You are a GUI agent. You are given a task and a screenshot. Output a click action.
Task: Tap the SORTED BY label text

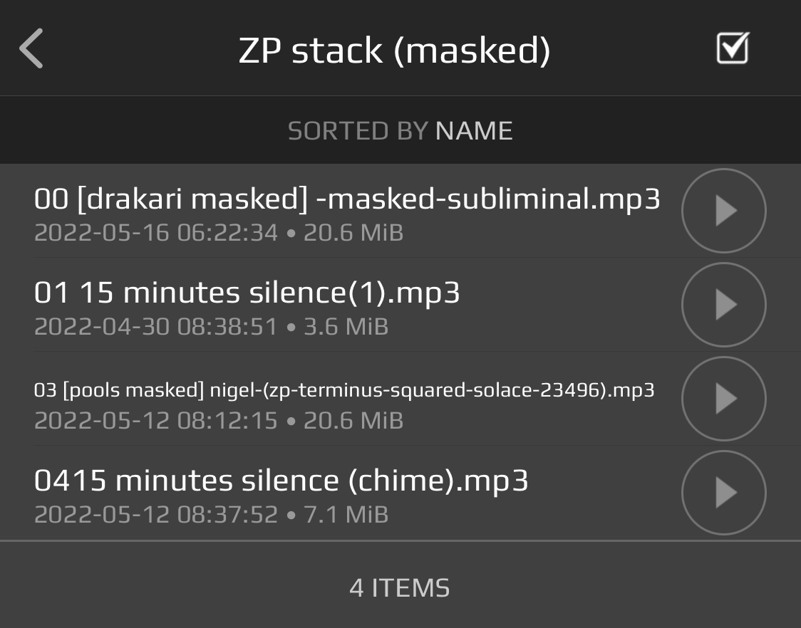pyautogui.click(x=358, y=131)
